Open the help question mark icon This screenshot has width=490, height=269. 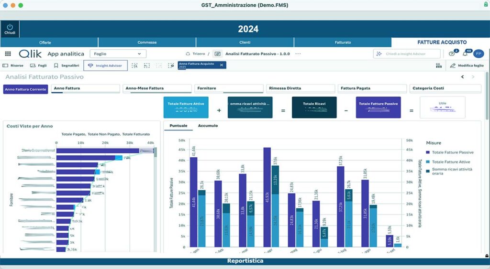point(452,54)
